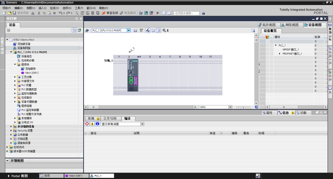The image size is (333, 179).
Task: Click the split editor horizontally icon
Action: 164,13
